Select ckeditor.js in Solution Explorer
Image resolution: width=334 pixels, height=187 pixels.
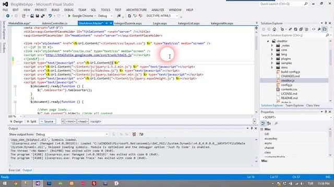288,81
